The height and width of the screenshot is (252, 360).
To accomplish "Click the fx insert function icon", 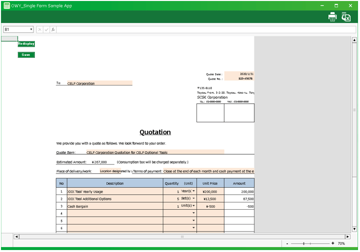I will (53, 29).
